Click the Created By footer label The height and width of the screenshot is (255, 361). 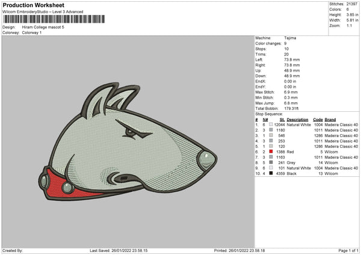[x=13, y=251]
